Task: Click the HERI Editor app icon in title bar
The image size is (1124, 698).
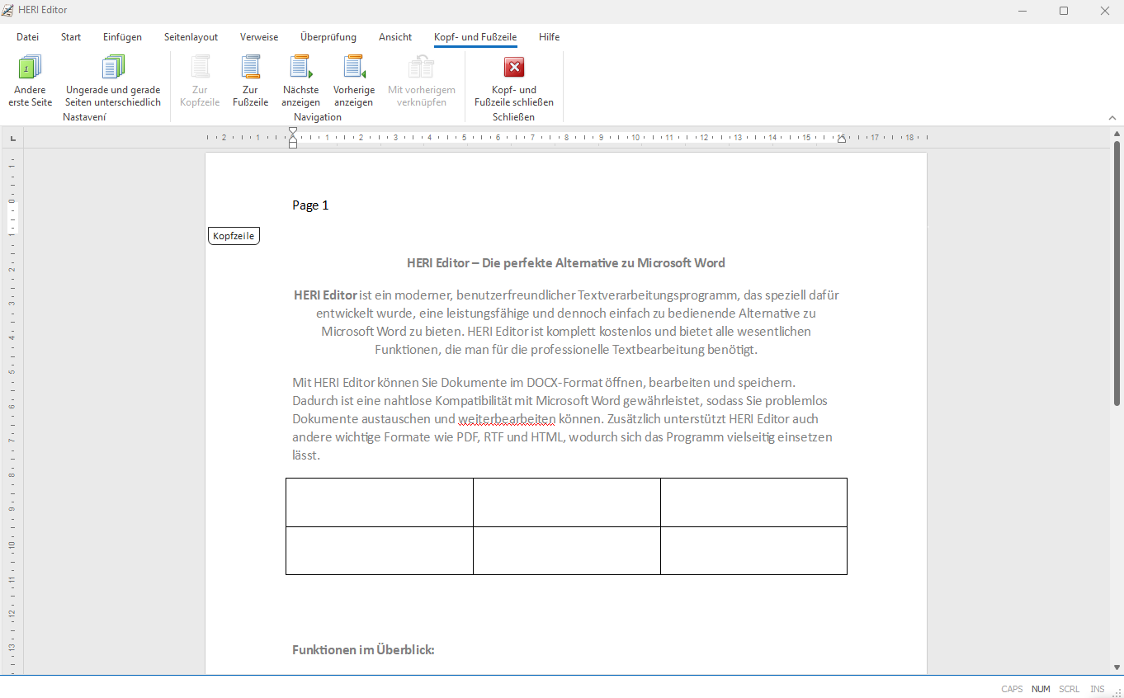Action: (x=8, y=10)
